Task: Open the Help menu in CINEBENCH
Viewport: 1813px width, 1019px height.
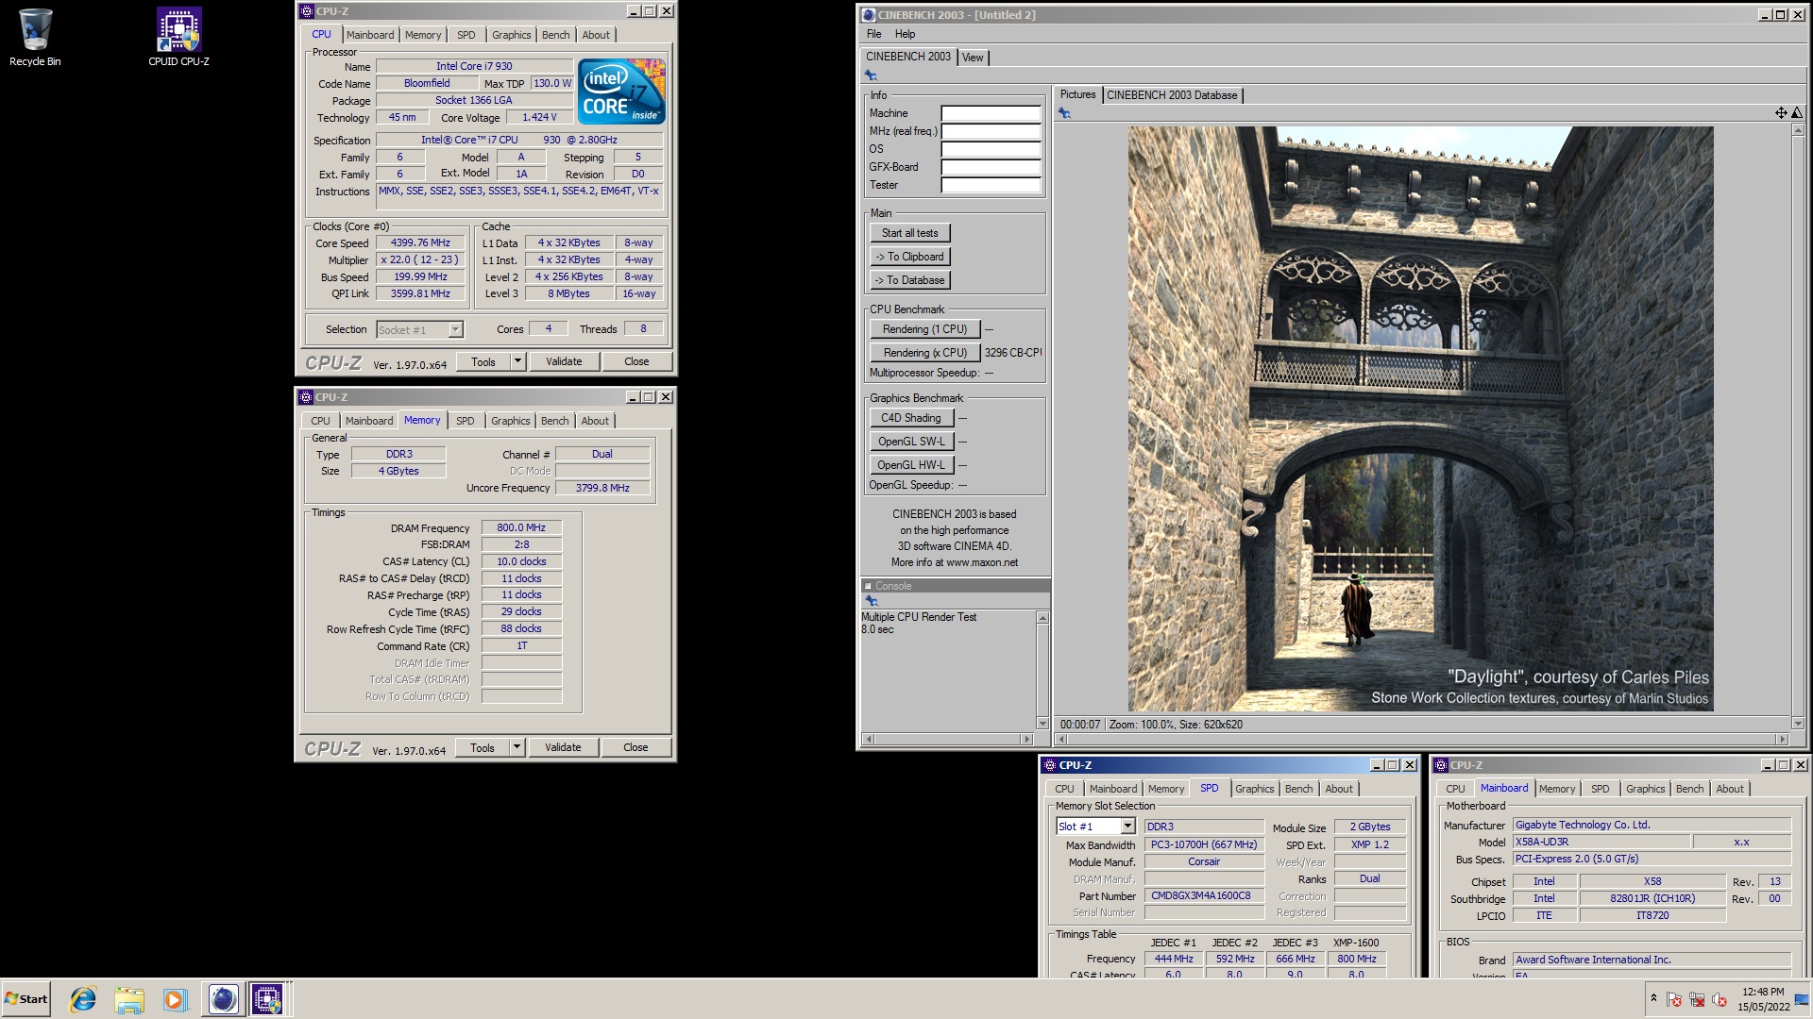Action: pyautogui.click(x=905, y=34)
